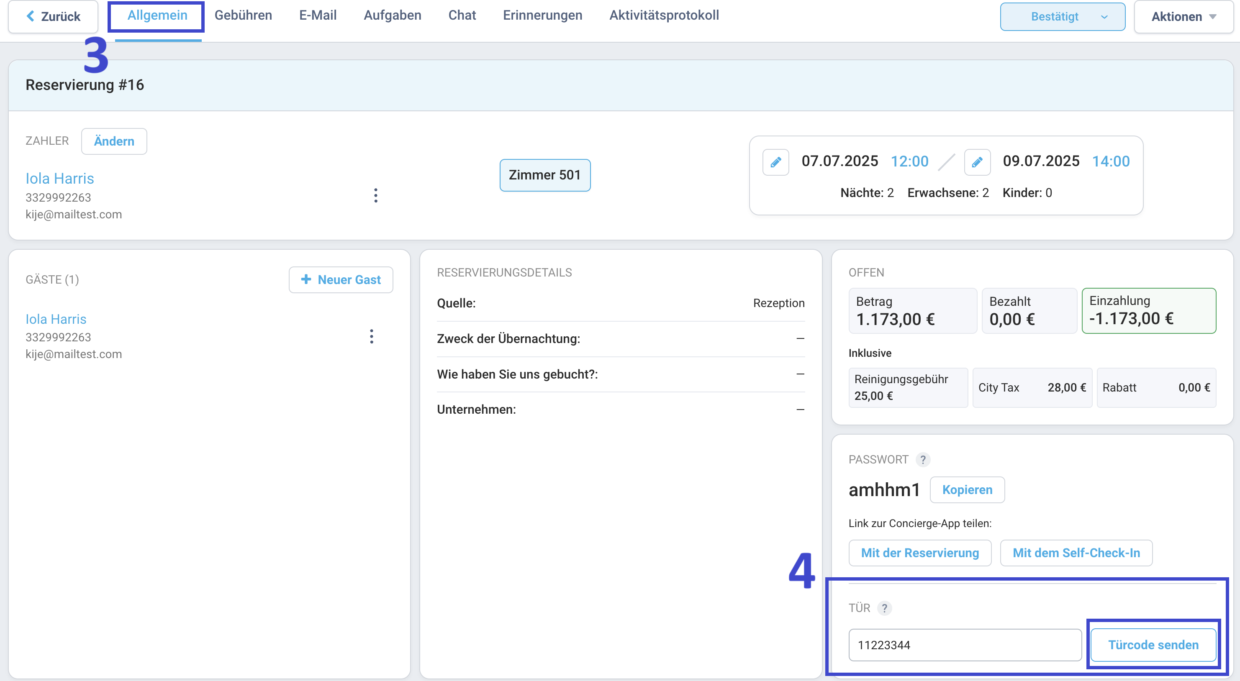Click the Türcode senden button
The width and height of the screenshot is (1240, 681).
[1153, 645]
